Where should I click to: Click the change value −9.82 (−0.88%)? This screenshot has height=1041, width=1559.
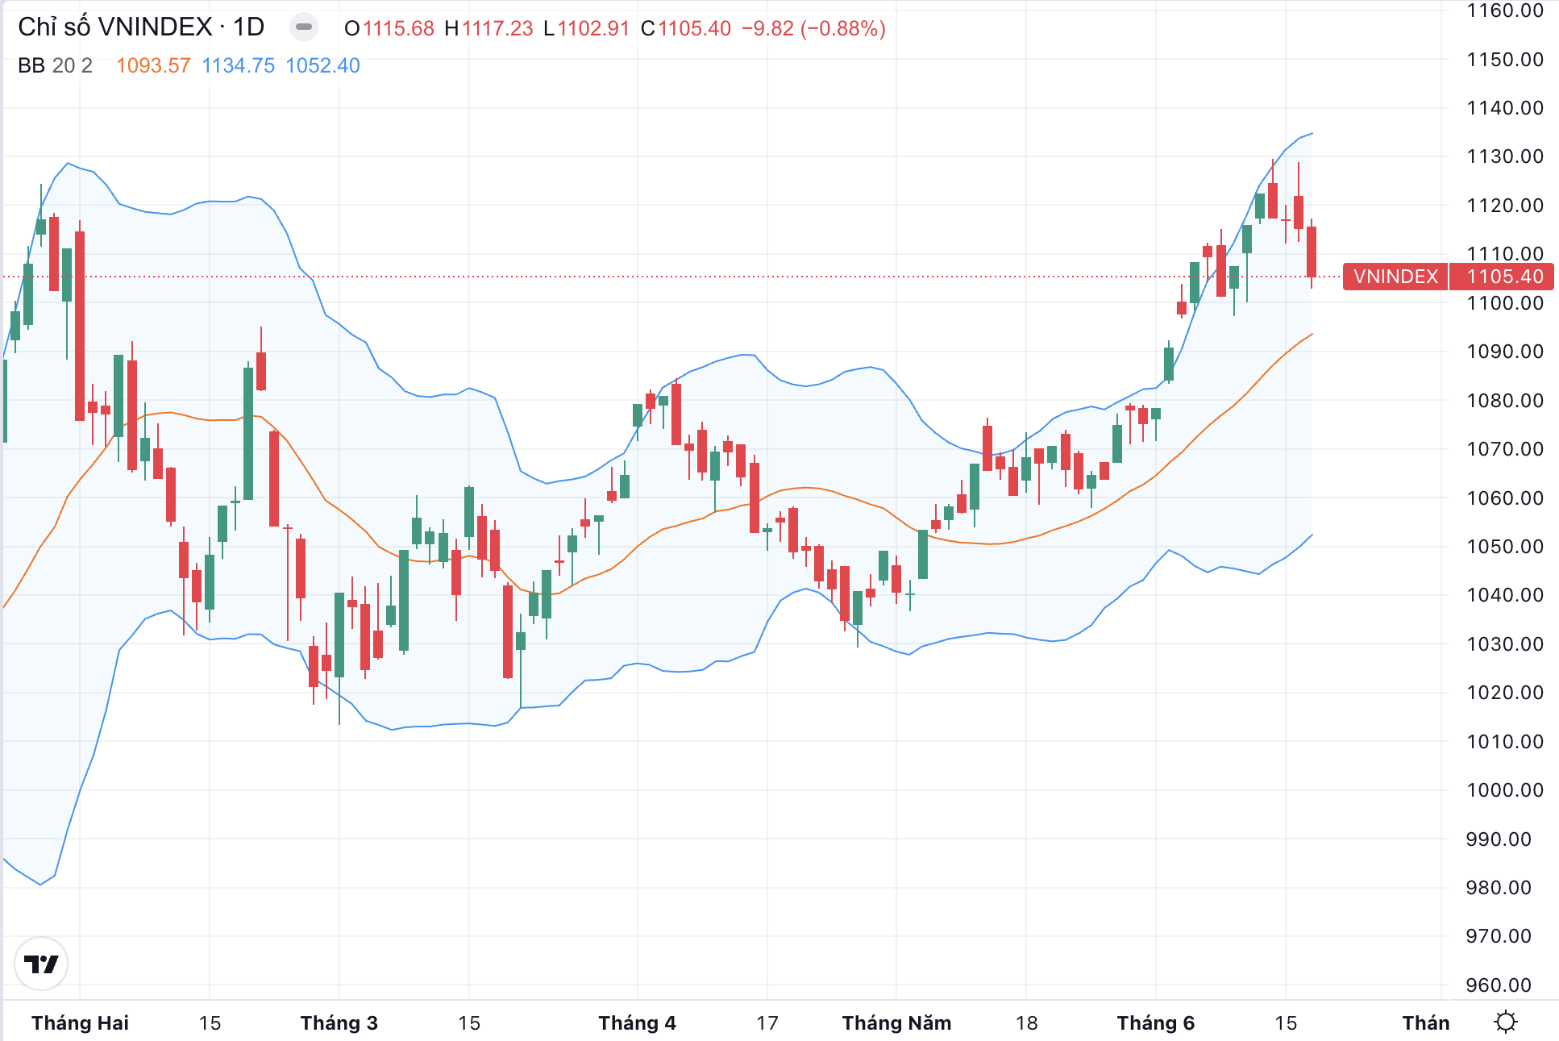(x=813, y=28)
